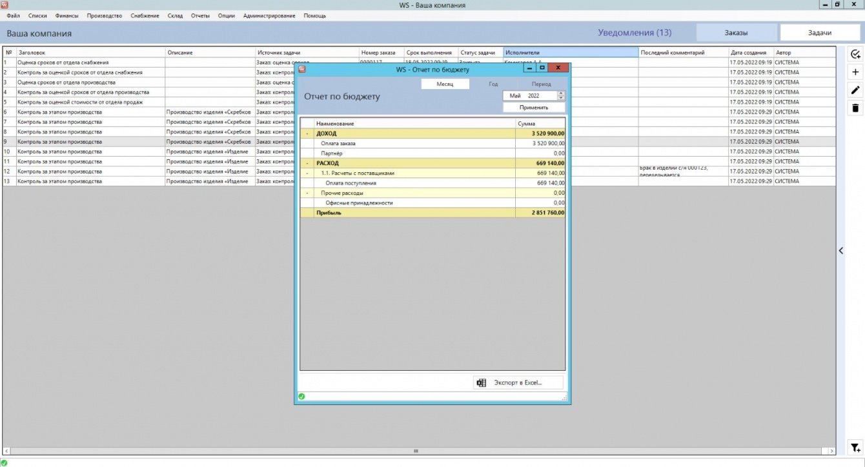
Task: Open the Склад menu
Action: (175, 15)
